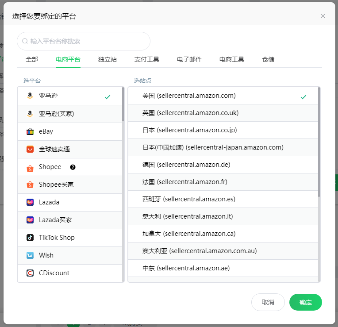Open the 独立站 tab
The height and width of the screenshot is (327, 338).
point(108,59)
